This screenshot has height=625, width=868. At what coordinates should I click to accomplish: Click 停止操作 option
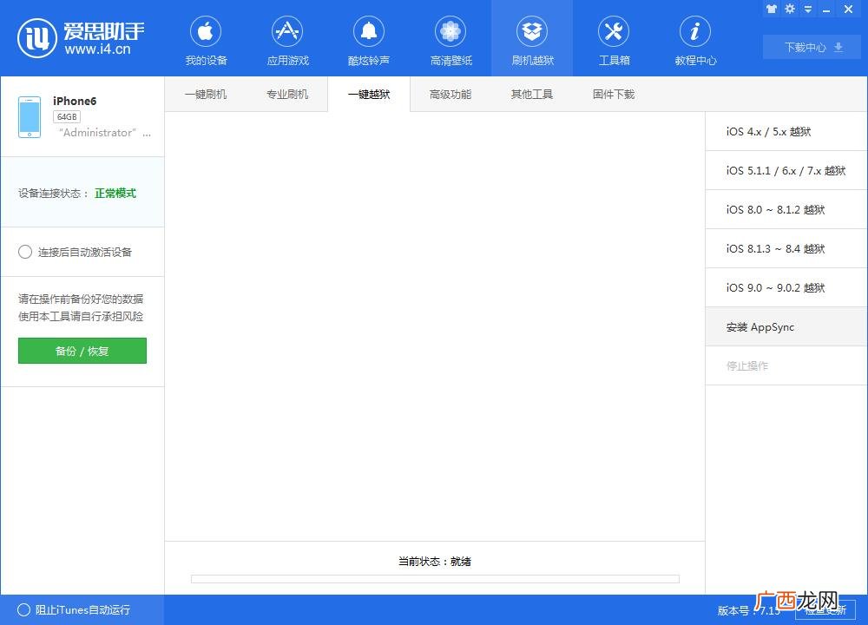pos(786,365)
